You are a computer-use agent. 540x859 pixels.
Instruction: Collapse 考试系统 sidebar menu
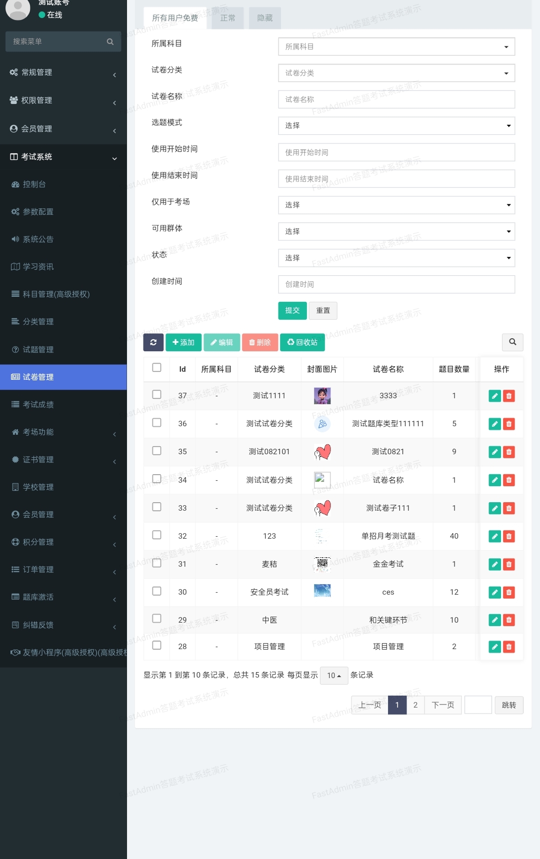[63, 157]
